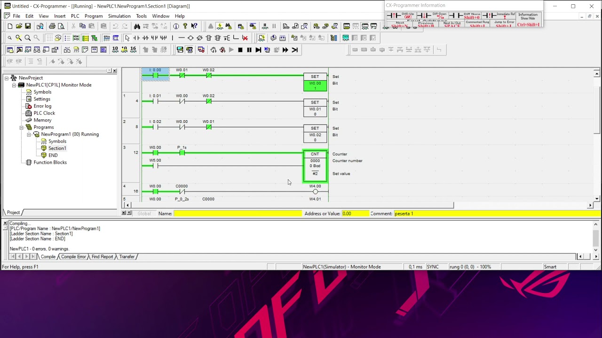
Task: Select the New Closed Coil tool
Action: tap(199, 38)
